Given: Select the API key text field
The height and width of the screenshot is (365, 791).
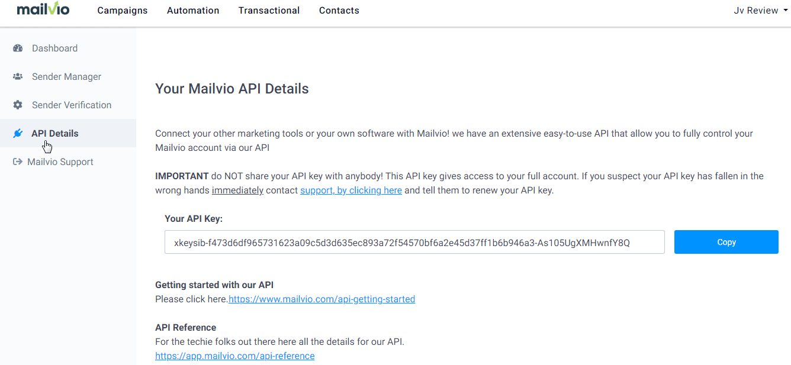Looking at the screenshot, I should click(x=414, y=242).
